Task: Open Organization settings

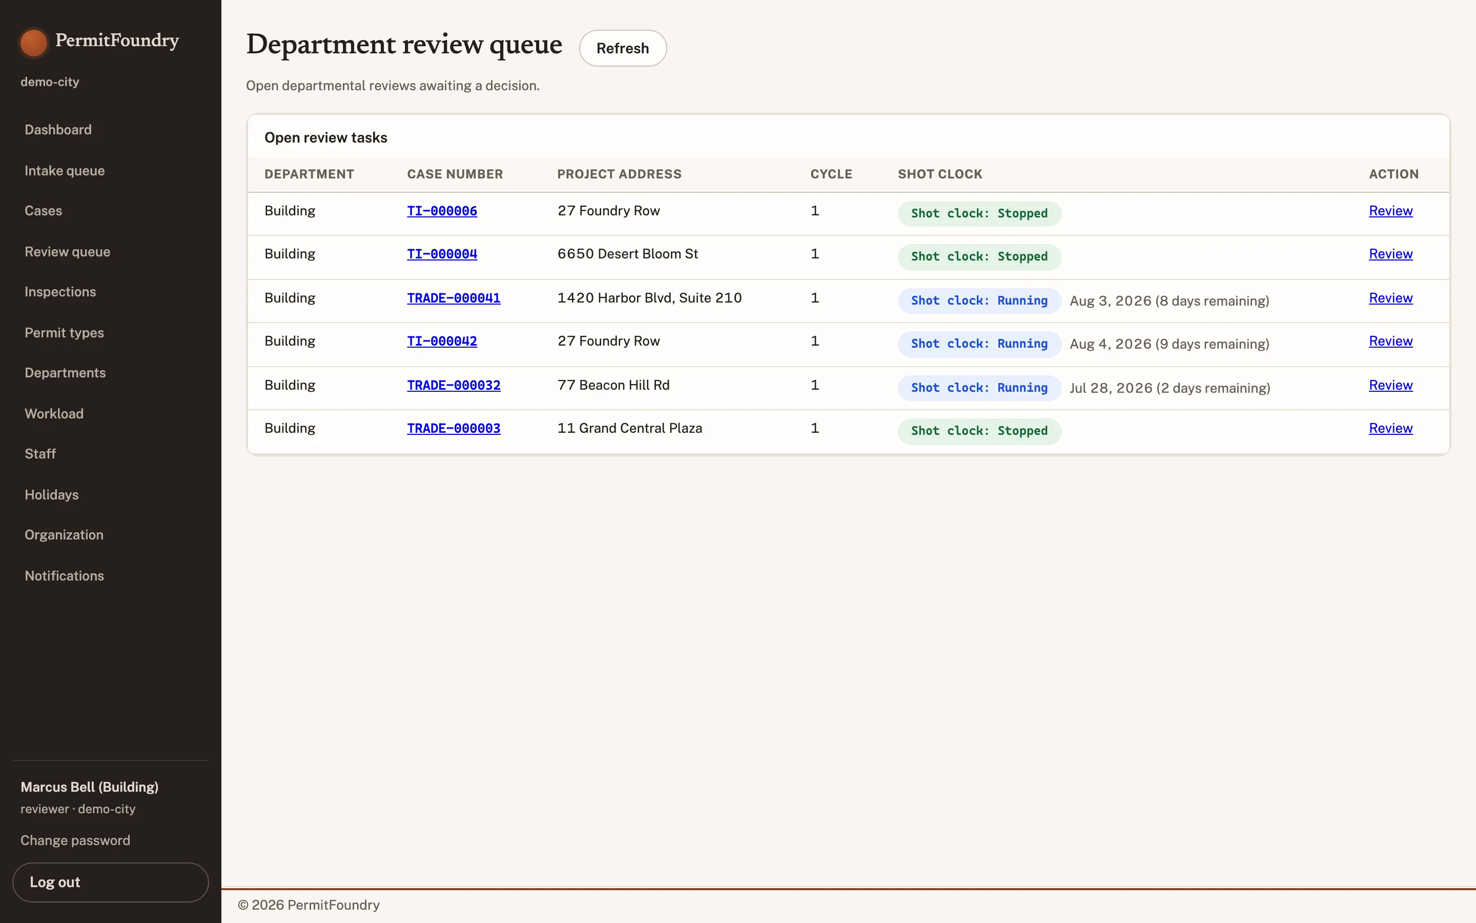Action: (x=64, y=535)
